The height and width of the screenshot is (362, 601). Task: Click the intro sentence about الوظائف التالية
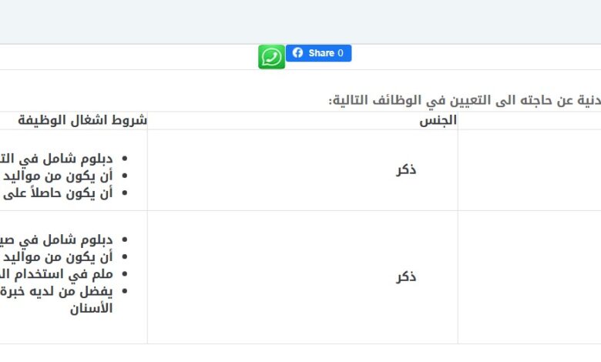[465, 100]
